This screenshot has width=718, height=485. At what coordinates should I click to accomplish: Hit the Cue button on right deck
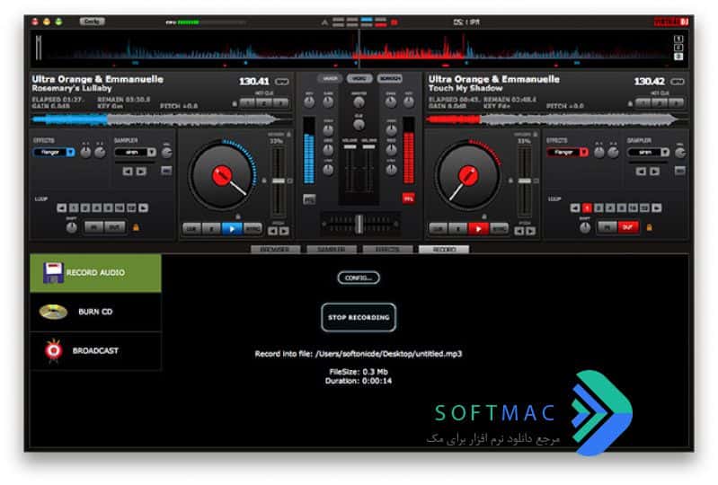click(x=439, y=228)
